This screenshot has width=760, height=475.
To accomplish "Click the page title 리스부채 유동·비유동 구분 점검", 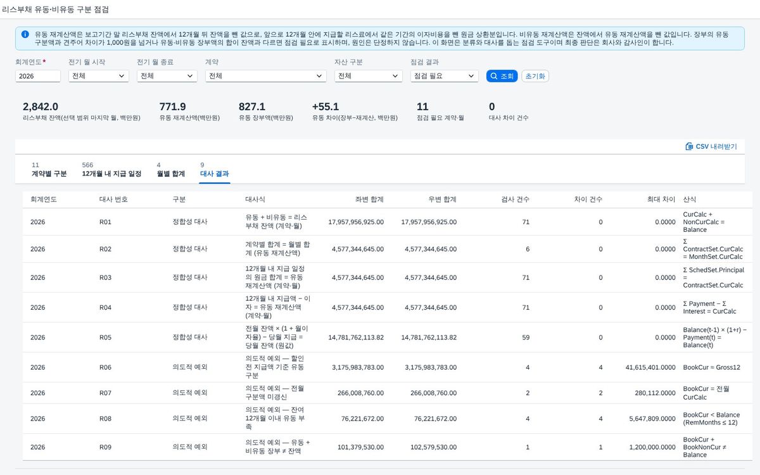I will click(x=55, y=9).
